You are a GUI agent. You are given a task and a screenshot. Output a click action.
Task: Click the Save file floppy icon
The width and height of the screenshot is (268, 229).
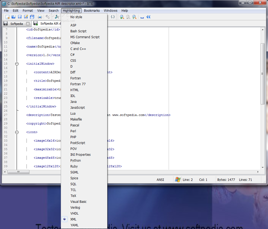pyautogui.click(x=20, y=17)
